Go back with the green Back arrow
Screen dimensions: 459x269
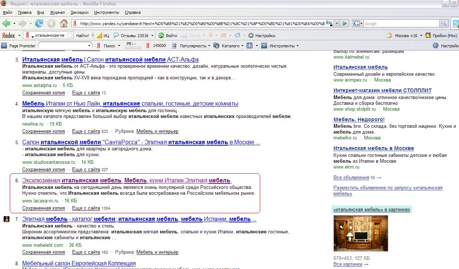click(x=6, y=23)
